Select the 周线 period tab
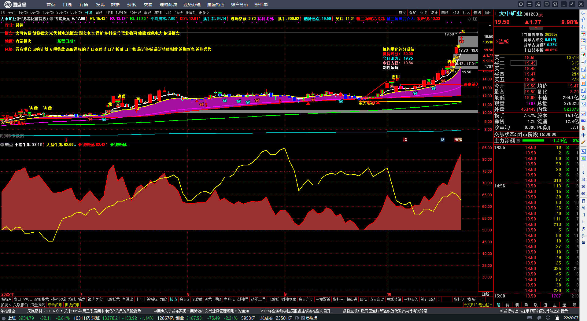 tap(99, 13)
